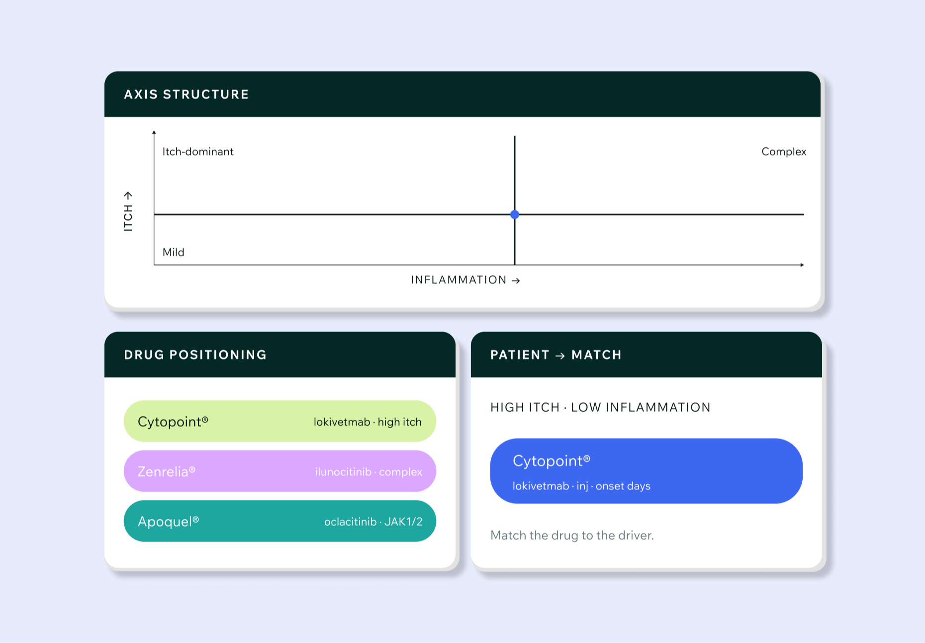The width and height of the screenshot is (925, 643).
Task: Click the vertical "ITCH" axis label
Action: pos(128,211)
